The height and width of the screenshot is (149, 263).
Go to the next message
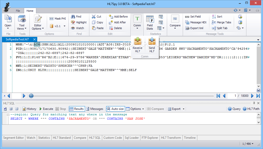(252, 96)
